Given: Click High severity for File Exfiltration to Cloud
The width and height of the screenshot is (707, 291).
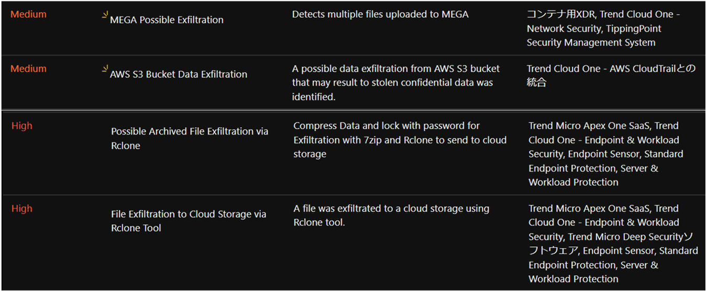Looking at the screenshot, I should [22, 209].
